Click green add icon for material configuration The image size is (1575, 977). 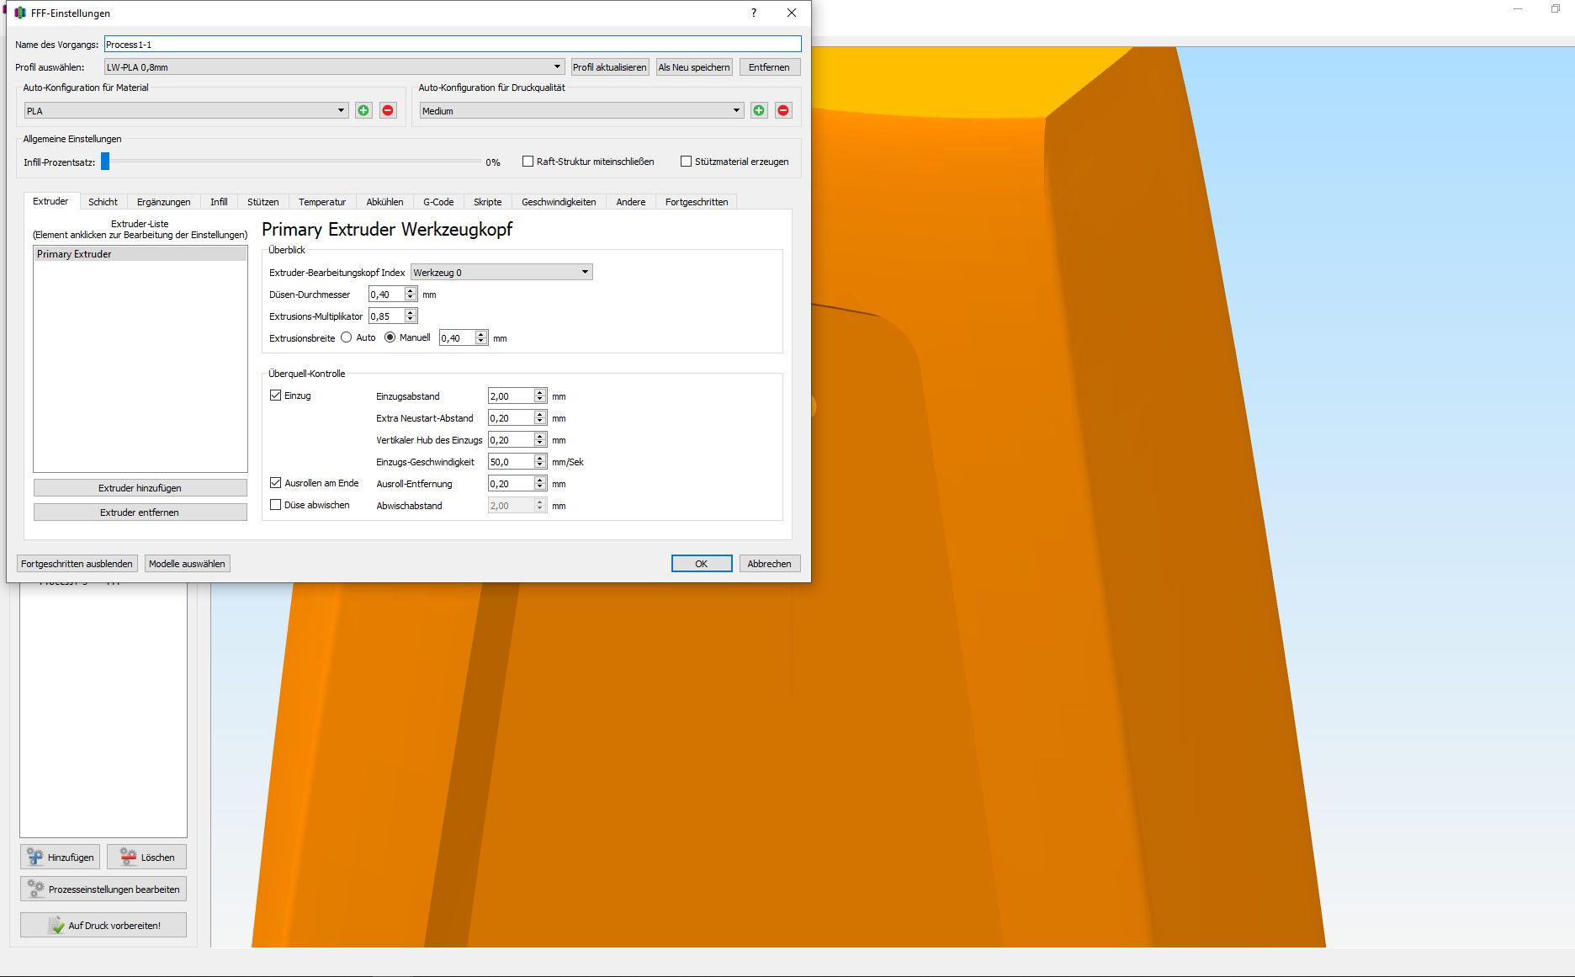click(363, 110)
